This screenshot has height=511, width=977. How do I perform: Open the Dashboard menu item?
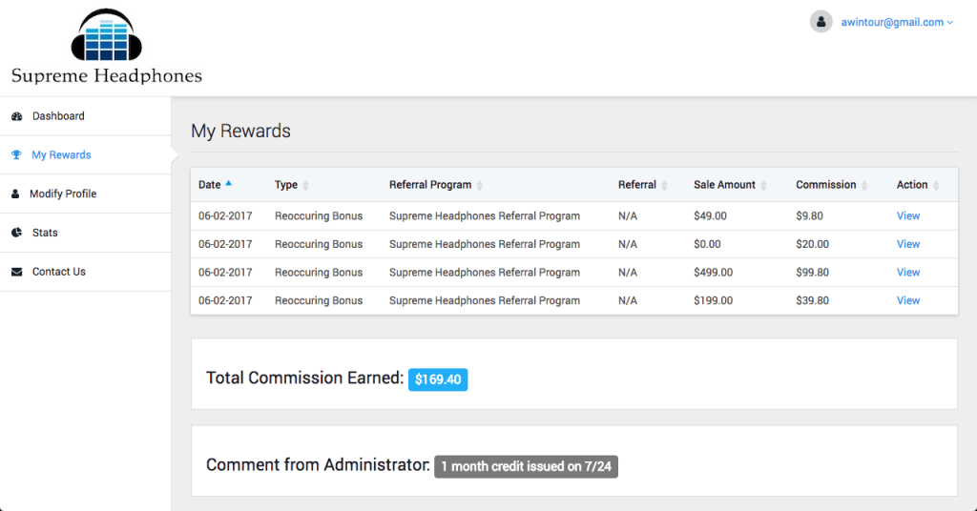(85, 116)
